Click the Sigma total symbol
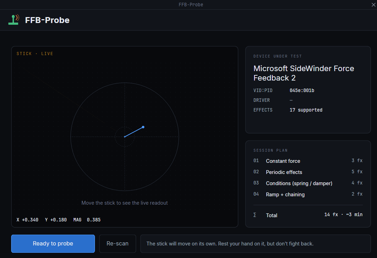 (255, 215)
